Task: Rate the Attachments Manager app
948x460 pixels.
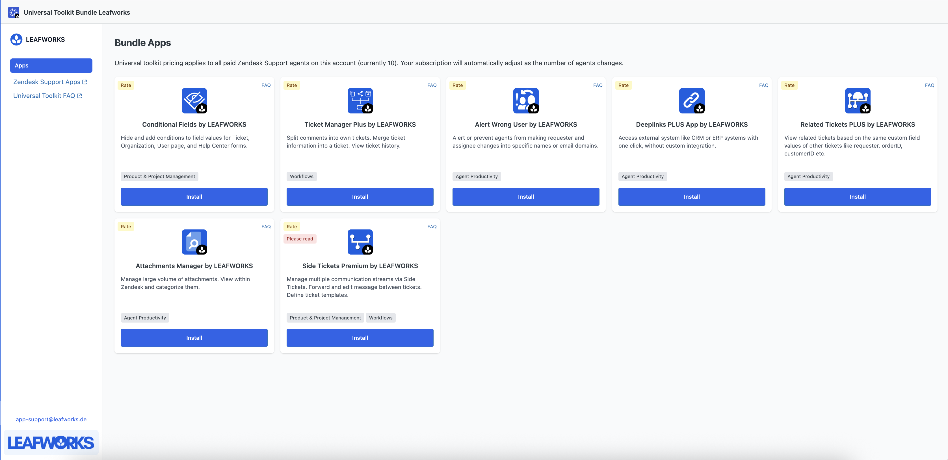Action: [x=126, y=227]
